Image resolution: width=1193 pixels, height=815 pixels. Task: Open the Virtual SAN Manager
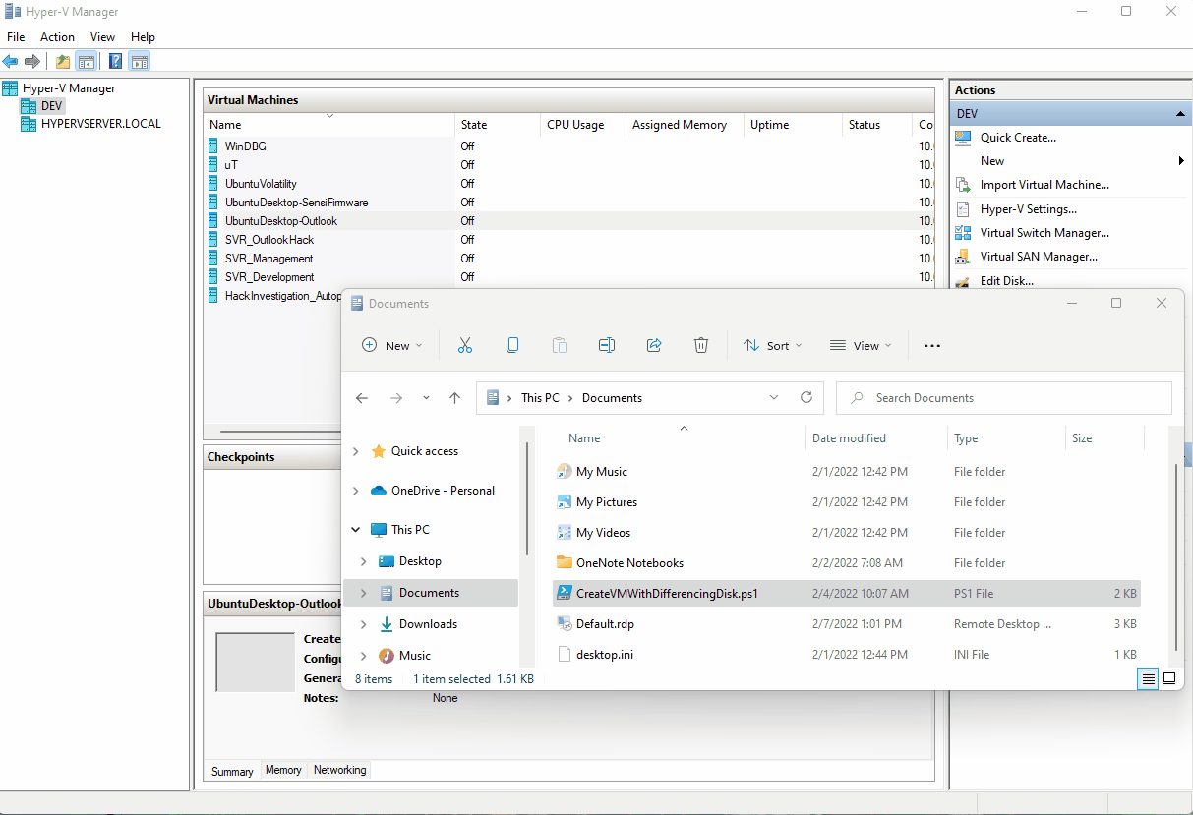(1039, 256)
